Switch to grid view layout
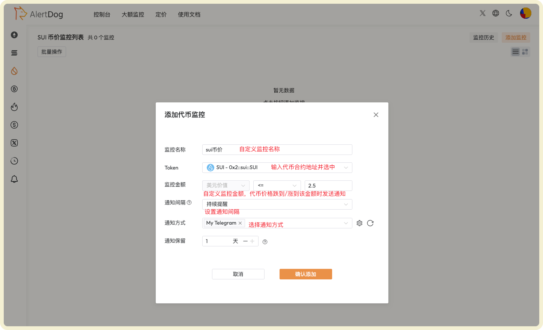Screen dimensions: 543x330 [x=525, y=52]
